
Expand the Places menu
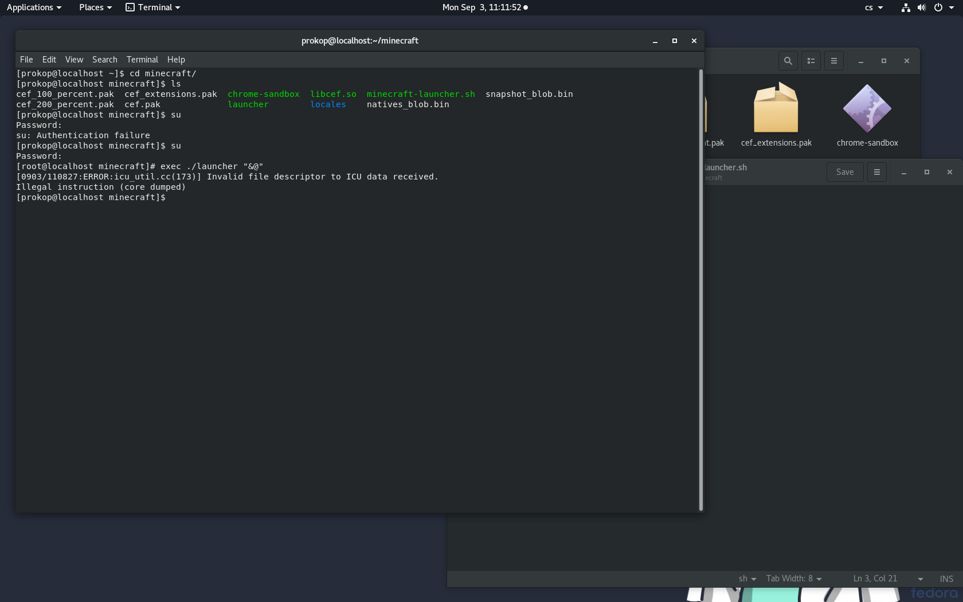click(x=95, y=7)
